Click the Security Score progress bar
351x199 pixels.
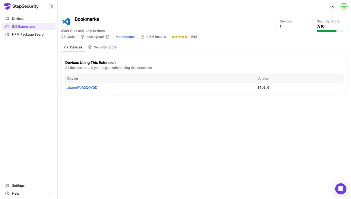(x=330, y=31)
